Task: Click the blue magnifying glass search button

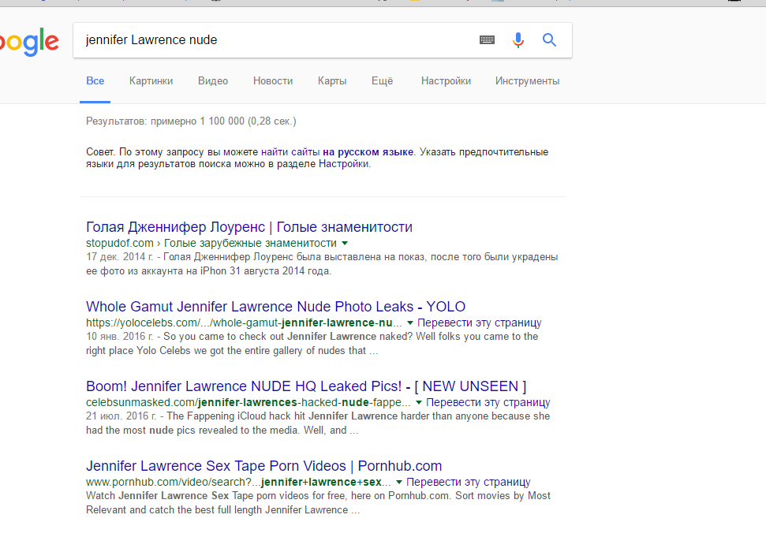Action: click(549, 40)
